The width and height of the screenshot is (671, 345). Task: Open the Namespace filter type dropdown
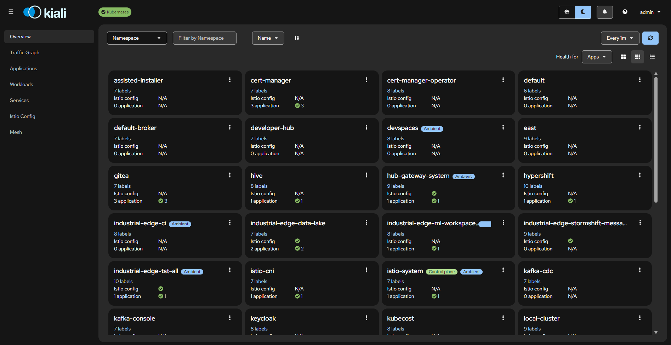[x=137, y=38]
